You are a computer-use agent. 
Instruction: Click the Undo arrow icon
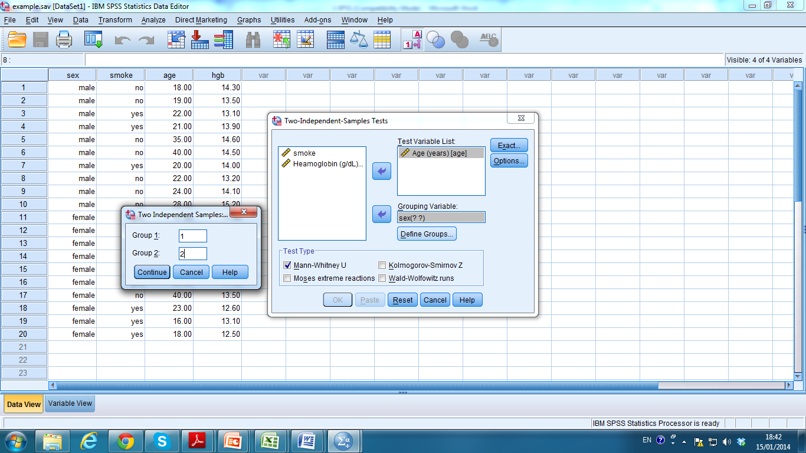click(x=122, y=40)
